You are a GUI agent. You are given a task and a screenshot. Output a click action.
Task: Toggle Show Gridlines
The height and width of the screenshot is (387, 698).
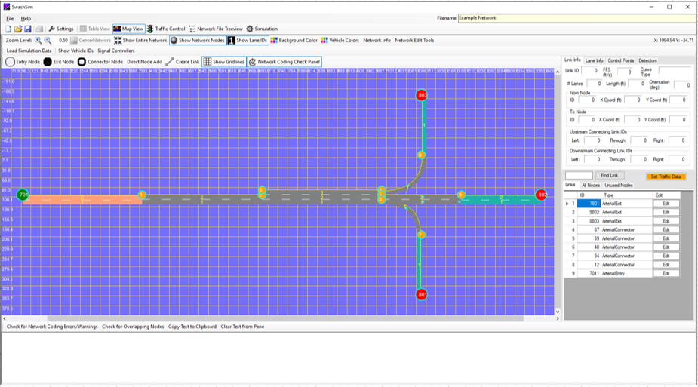pos(224,62)
